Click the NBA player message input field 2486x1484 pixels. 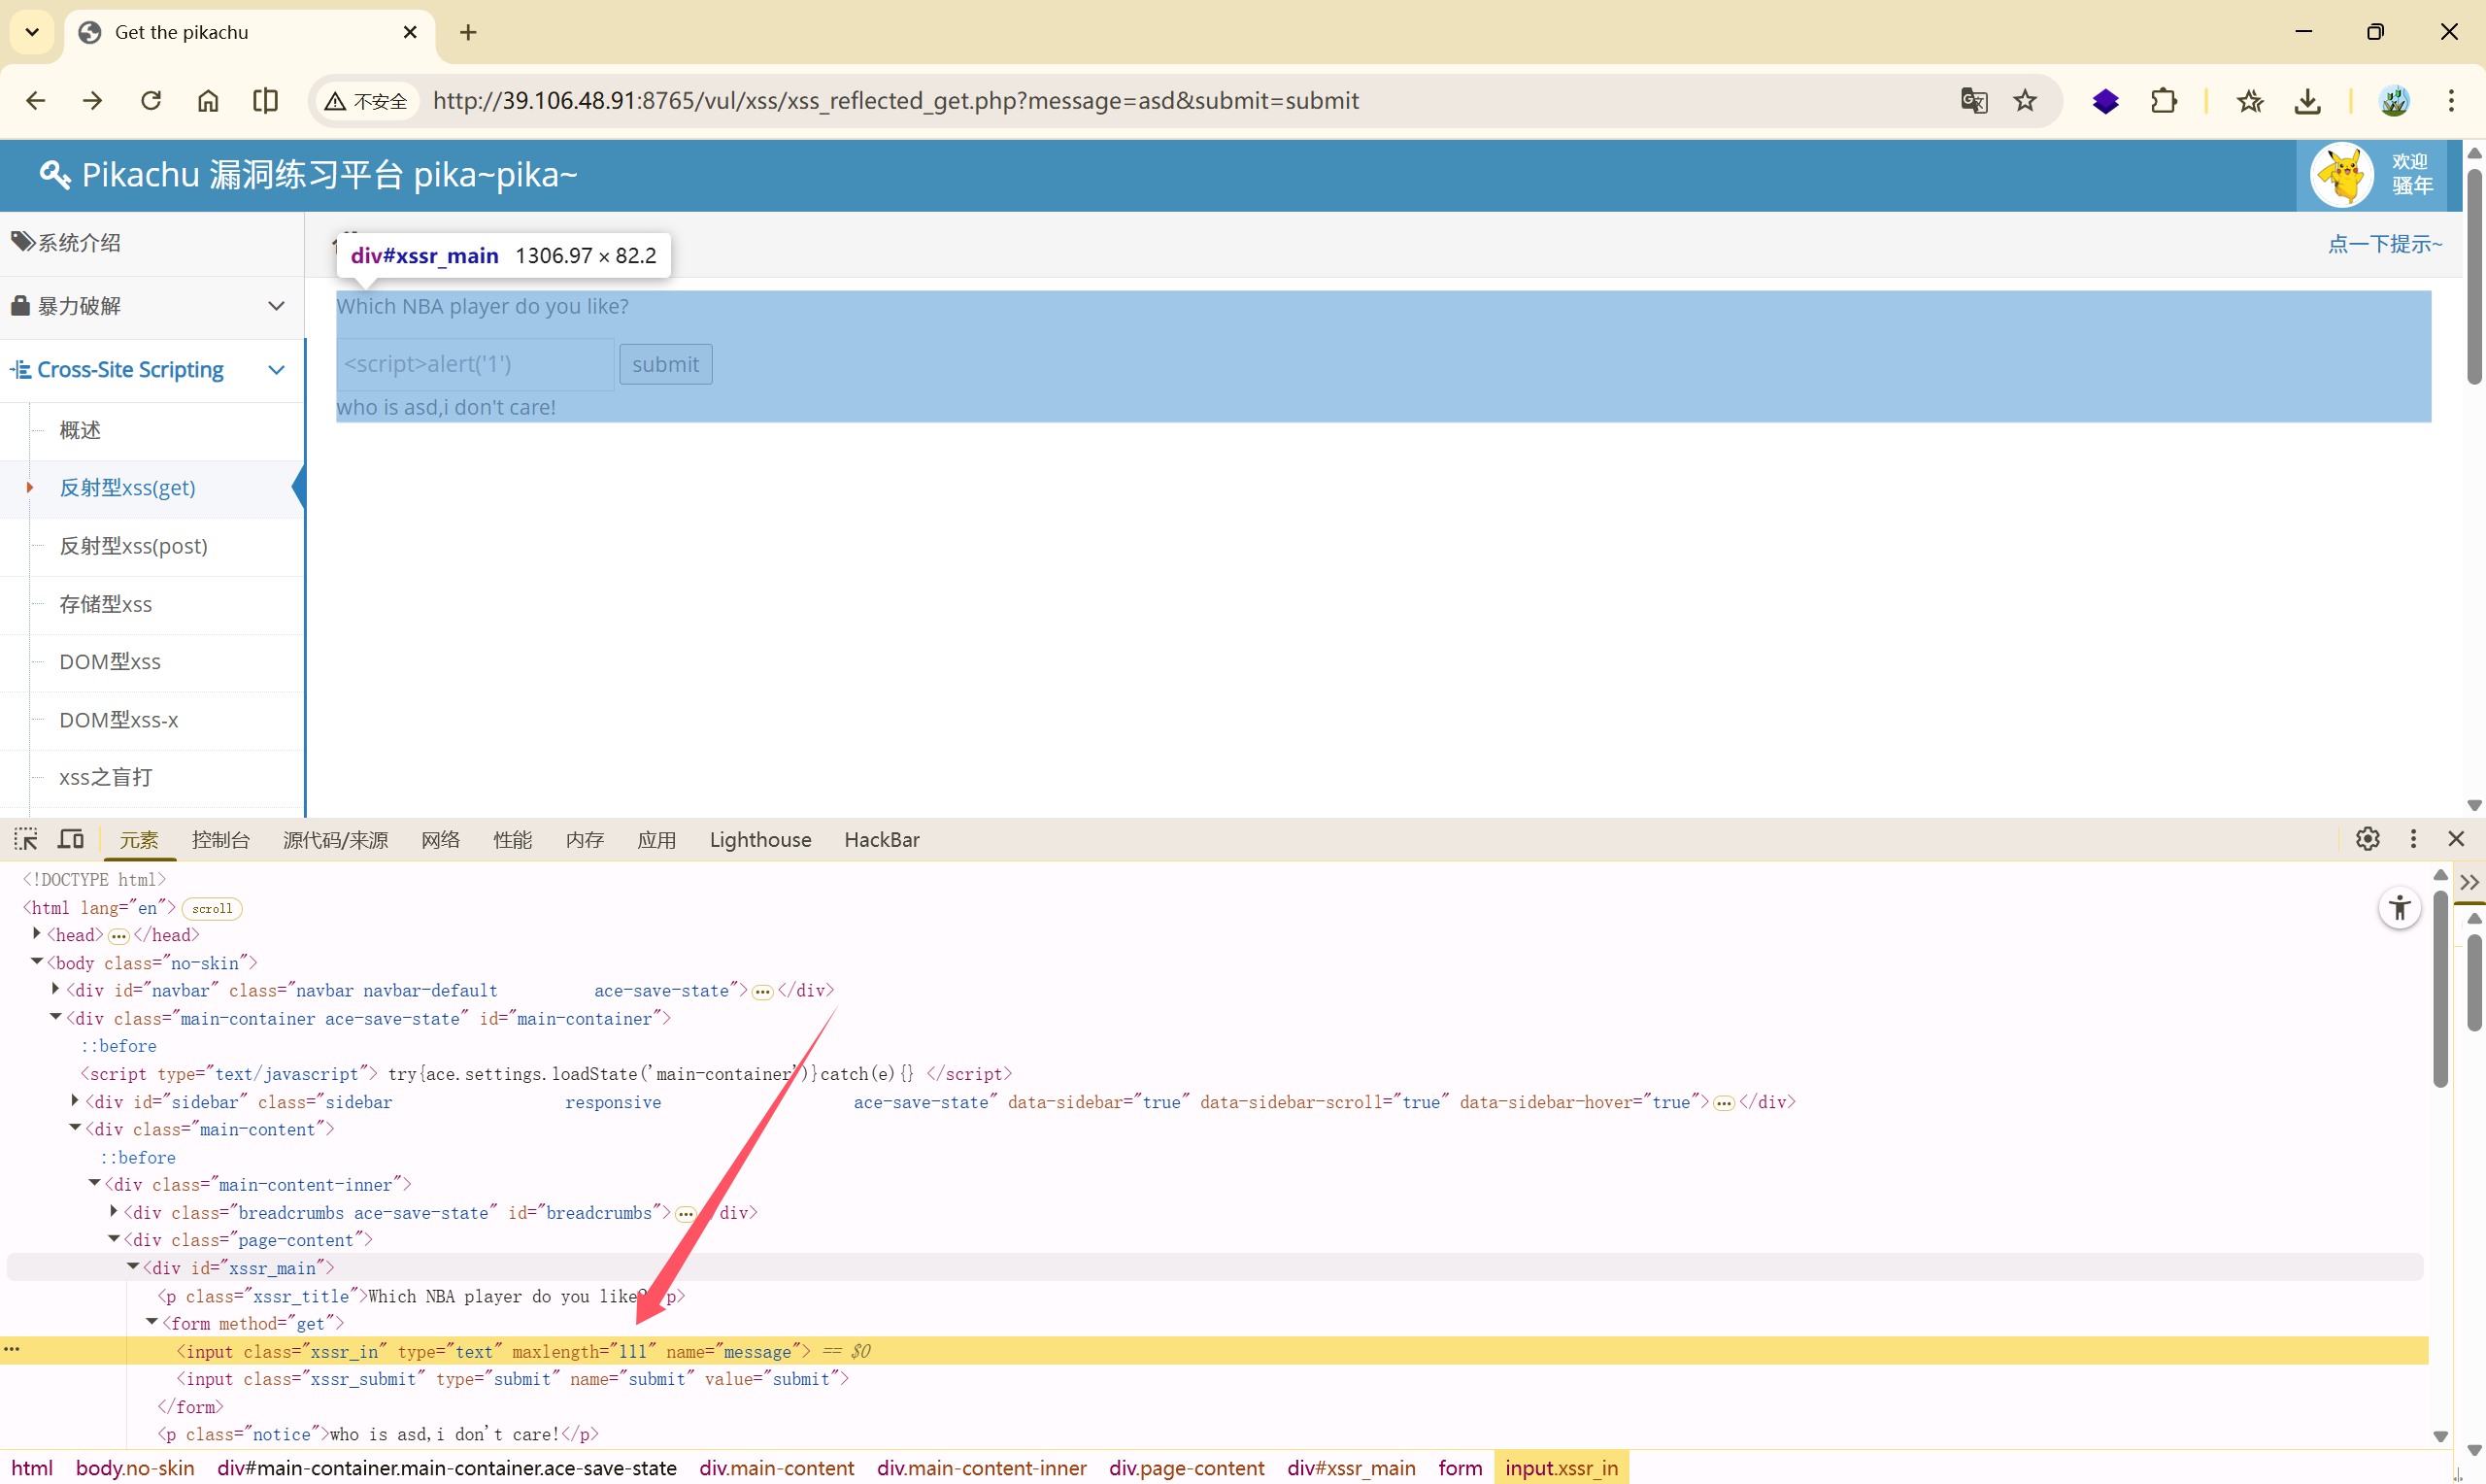(x=475, y=365)
